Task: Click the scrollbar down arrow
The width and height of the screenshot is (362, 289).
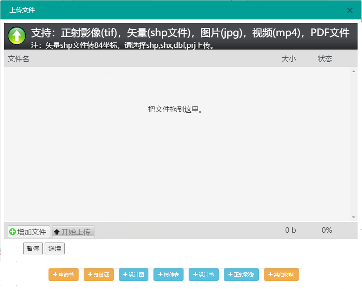Action: coord(354,217)
